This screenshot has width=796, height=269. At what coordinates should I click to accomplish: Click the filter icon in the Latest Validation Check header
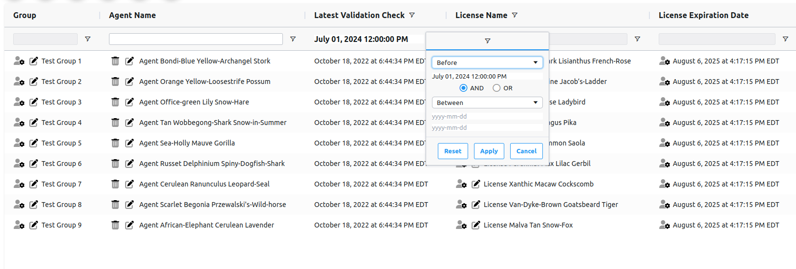tap(412, 16)
